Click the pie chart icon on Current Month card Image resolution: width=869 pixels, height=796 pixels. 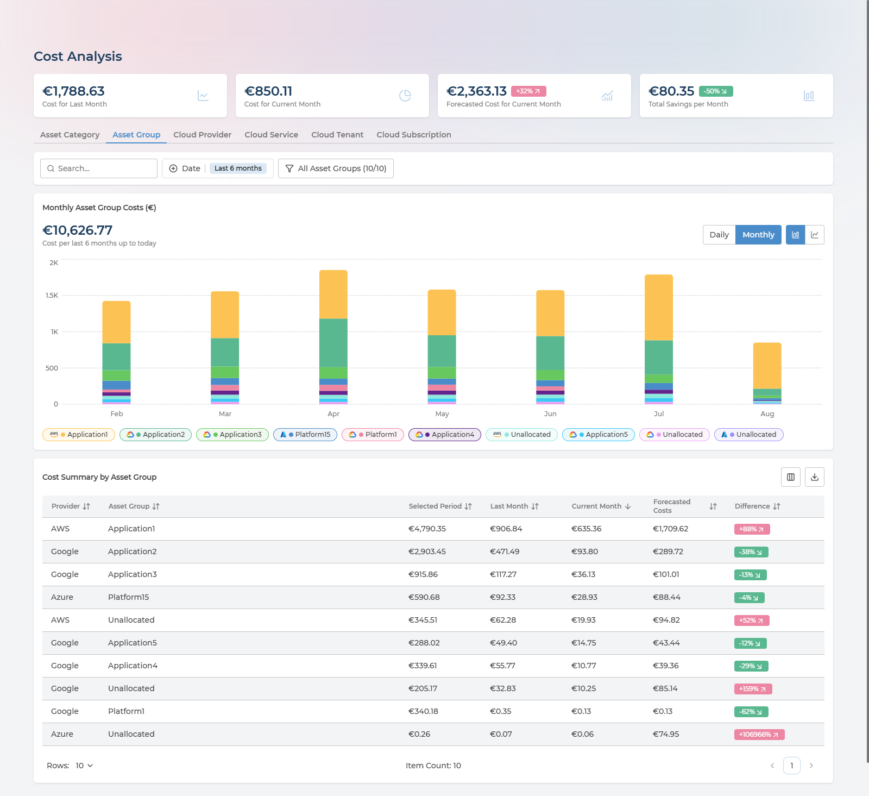(405, 96)
